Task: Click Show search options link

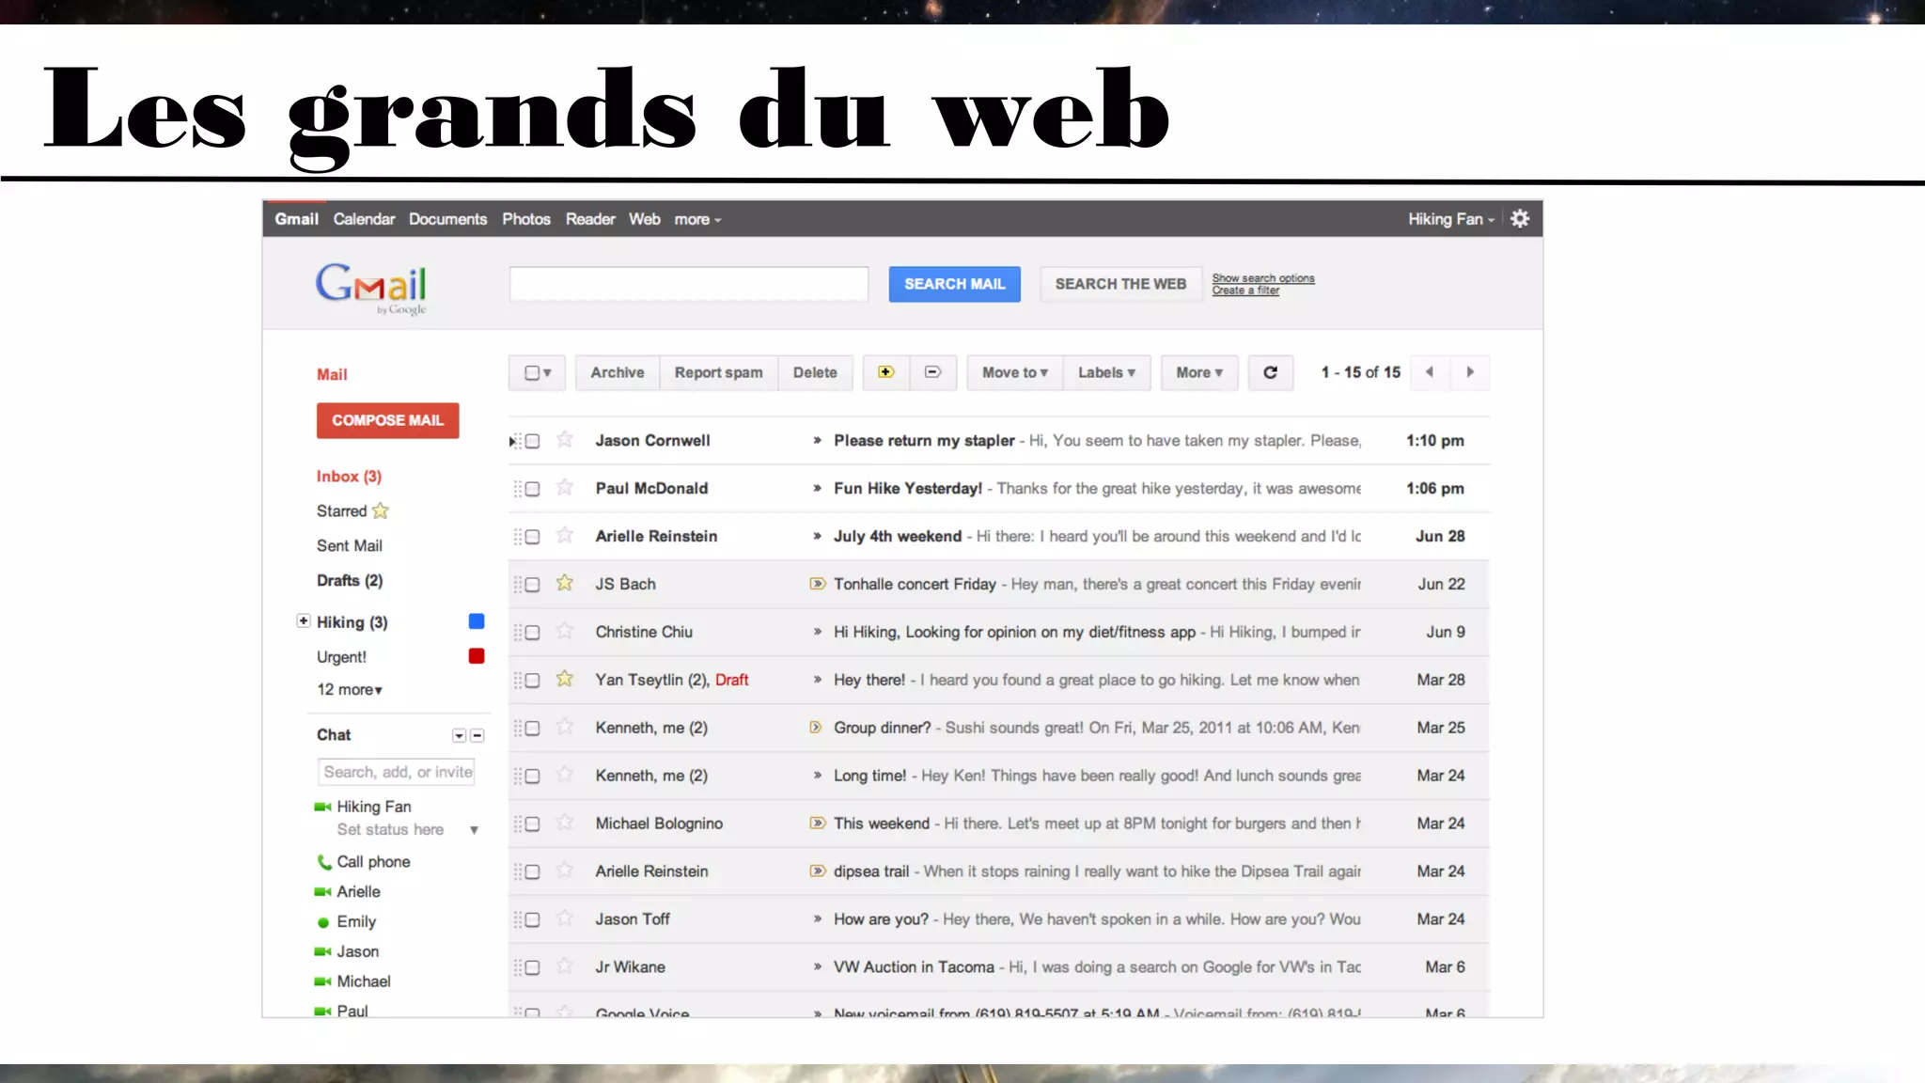Action: point(1263,278)
